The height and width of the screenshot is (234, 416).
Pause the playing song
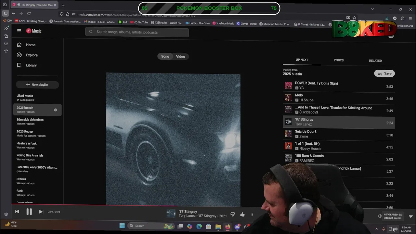(29, 212)
